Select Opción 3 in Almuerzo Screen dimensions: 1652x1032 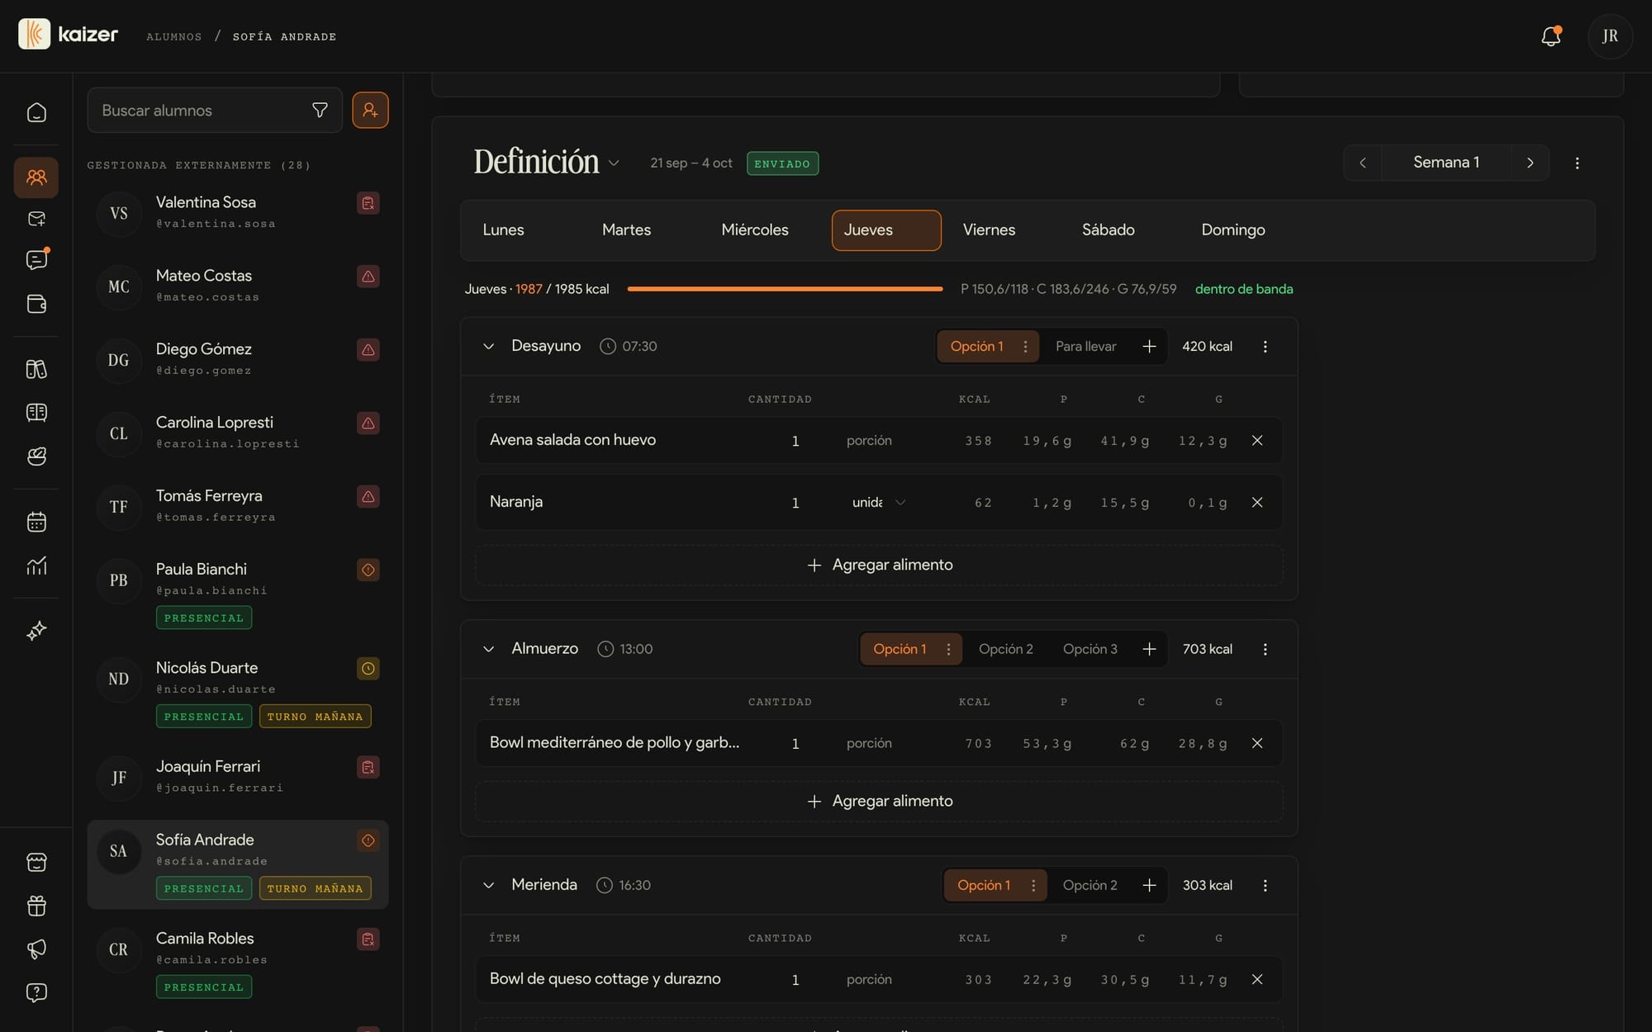click(x=1089, y=649)
